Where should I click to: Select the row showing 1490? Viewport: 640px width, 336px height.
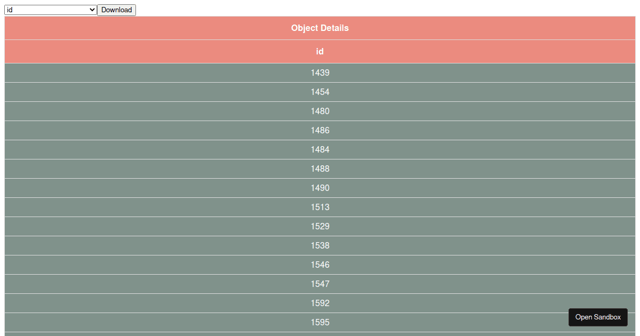point(320,188)
